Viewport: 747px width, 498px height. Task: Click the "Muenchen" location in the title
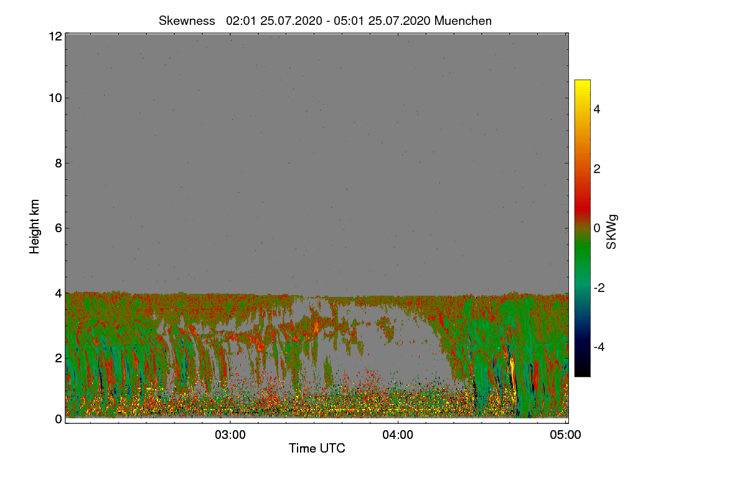coord(463,21)
